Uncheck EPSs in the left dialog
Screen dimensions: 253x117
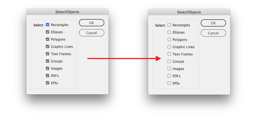[48, 83]
